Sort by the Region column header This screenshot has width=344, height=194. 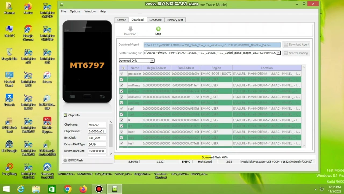click(x=216, y=68)
